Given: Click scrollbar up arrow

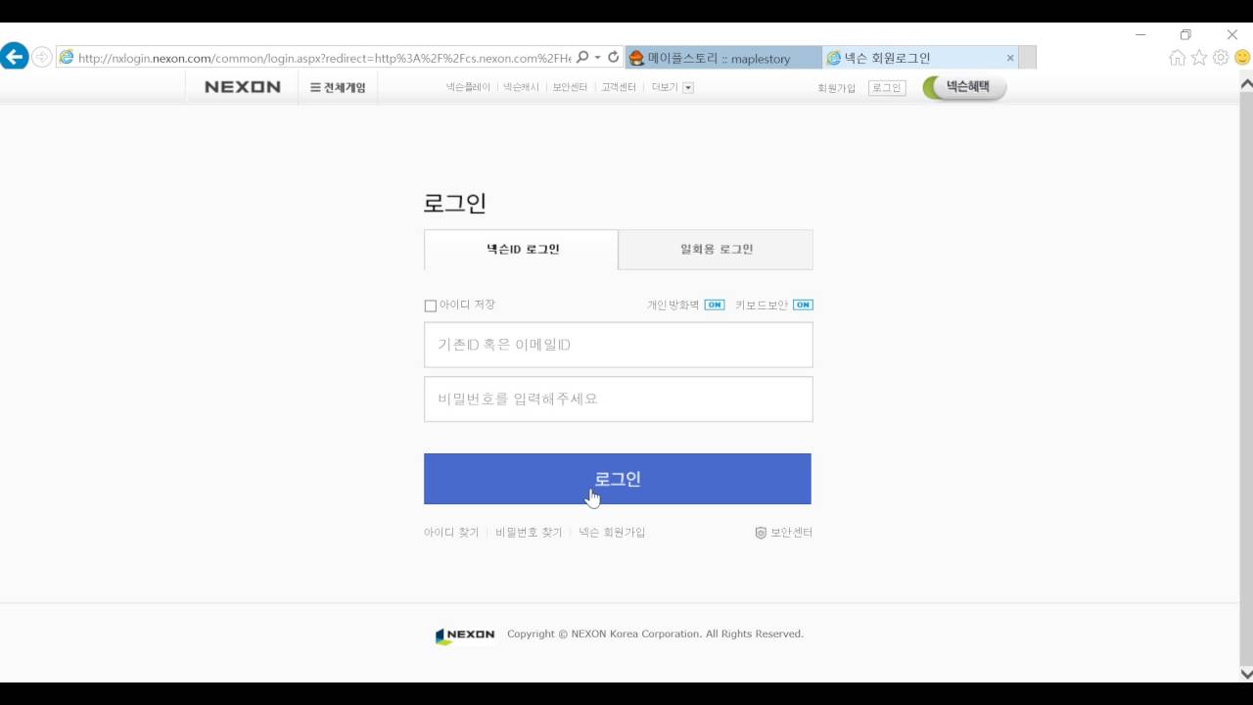Looking at the screenshot, I should coord(1246,84).
